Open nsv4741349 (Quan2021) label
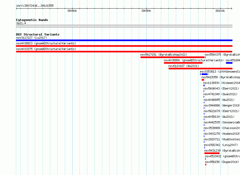 pos(220,94)
